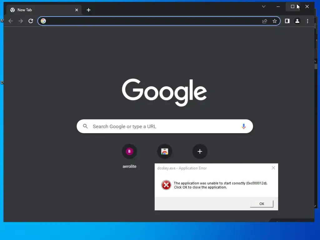This screenshot has height=240, width=320.
Task: Open the tab search chevron
Action: click(x=264, y=7)
